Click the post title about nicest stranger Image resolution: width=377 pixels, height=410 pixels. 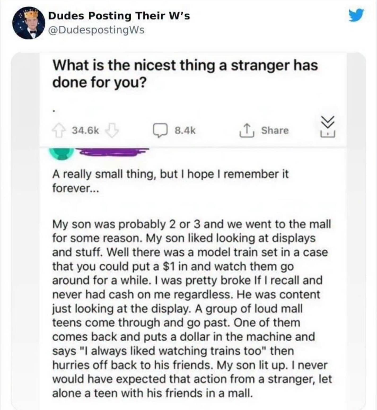[x=185, y=73]
